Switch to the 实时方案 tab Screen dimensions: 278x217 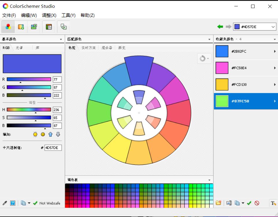tap(88, 48)
